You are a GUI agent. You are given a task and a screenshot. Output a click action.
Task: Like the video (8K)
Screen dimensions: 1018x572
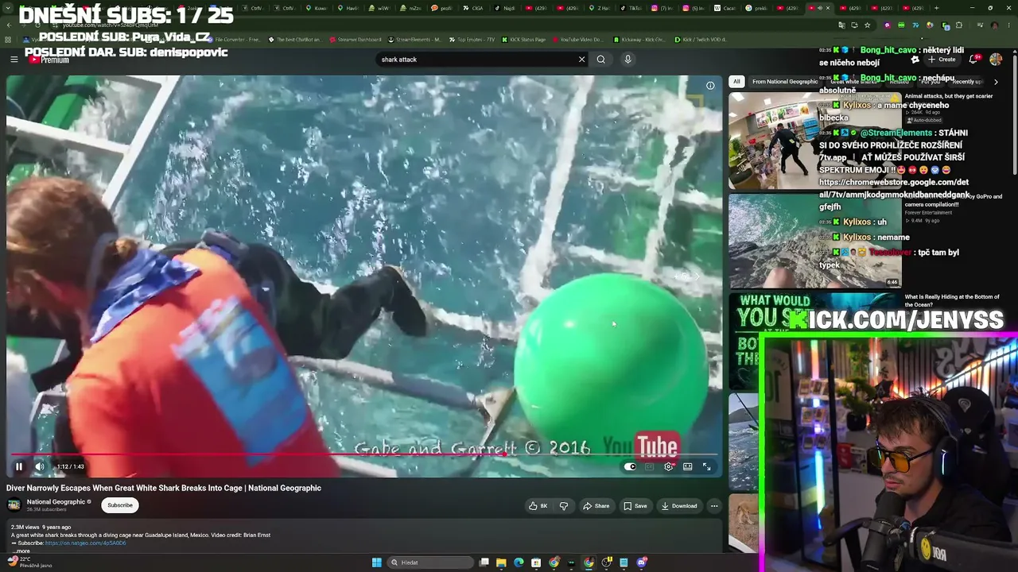point(538,506)
